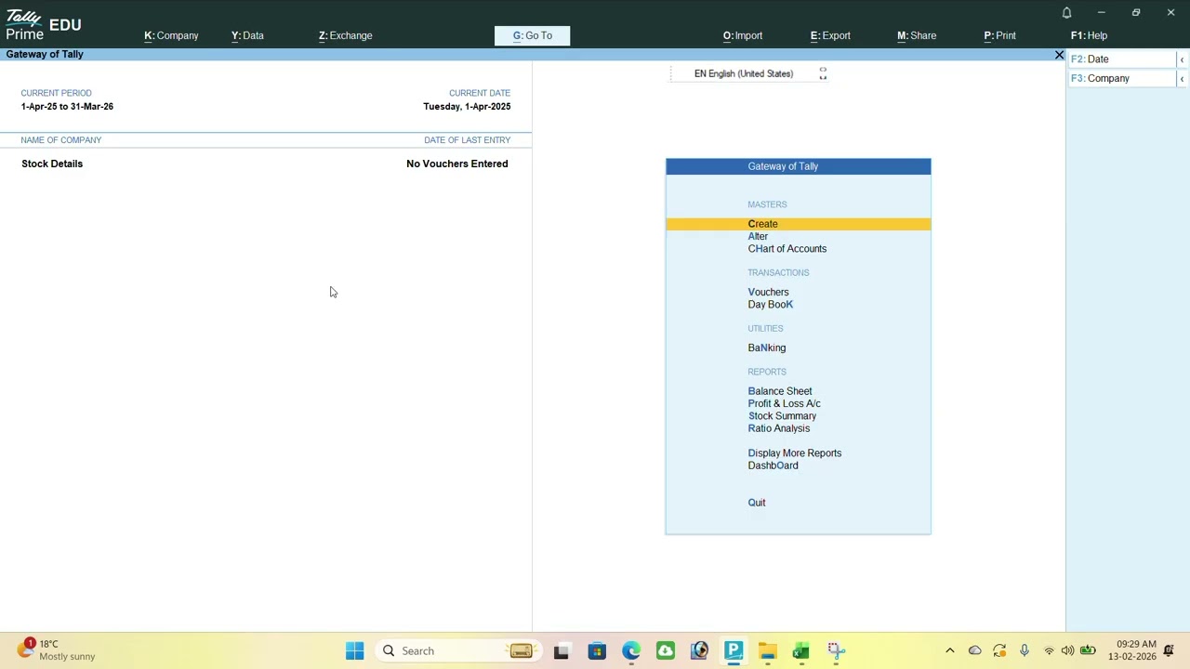Select Create under Masters
1190x669 pixels.
[798, 224]
